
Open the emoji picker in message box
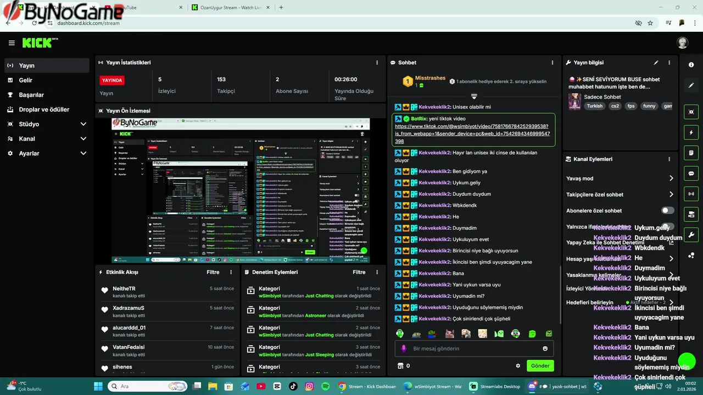545,348
